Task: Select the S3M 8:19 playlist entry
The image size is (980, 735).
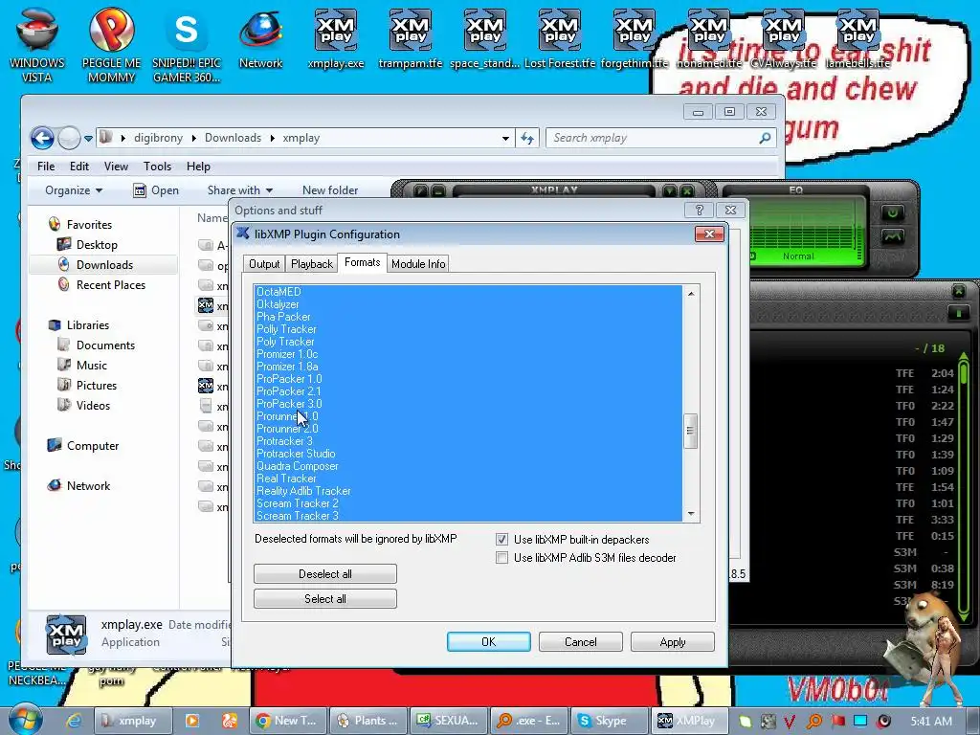Action: pos(924,585)
